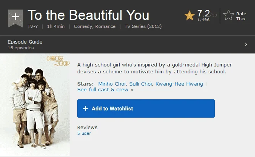Click the To the Beautiful You poster
Viewport: 255px width, 157px height.
pos(35,105)
